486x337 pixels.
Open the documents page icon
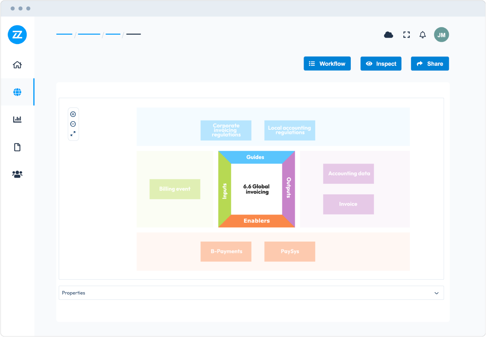point(17,147)
